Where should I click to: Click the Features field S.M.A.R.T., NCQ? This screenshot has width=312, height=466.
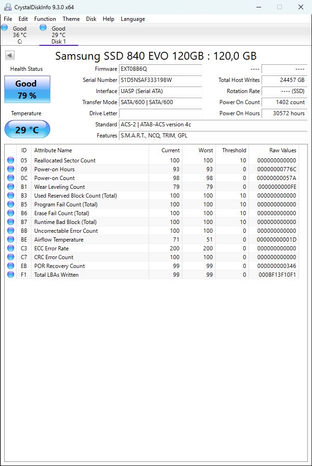coord(213,136)
